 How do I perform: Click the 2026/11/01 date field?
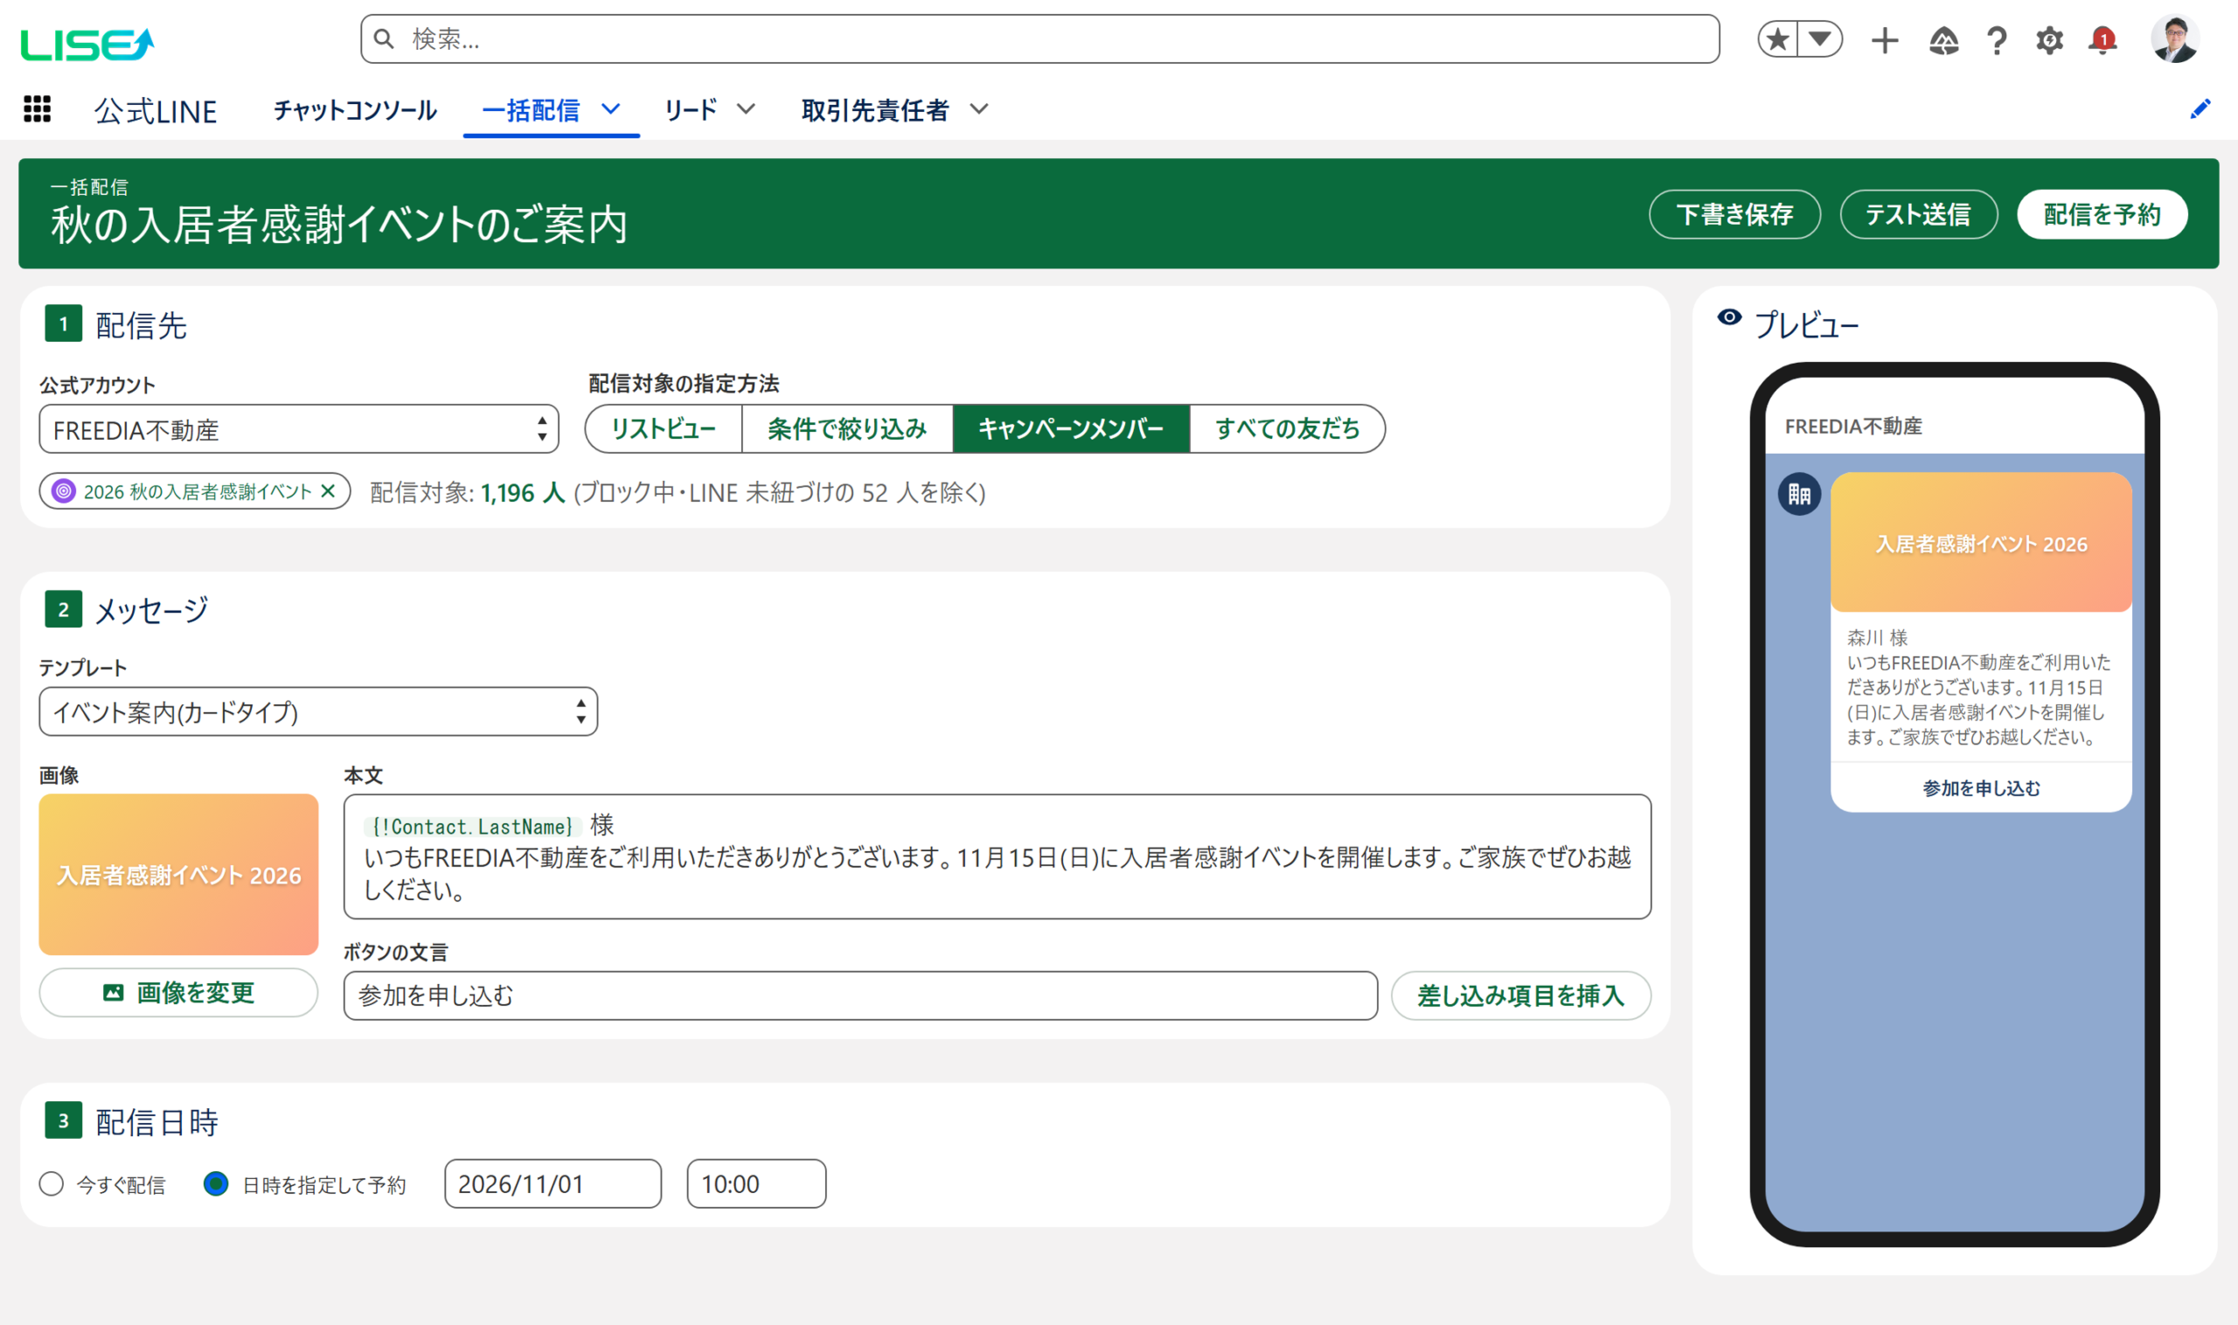pos(553,1184)
